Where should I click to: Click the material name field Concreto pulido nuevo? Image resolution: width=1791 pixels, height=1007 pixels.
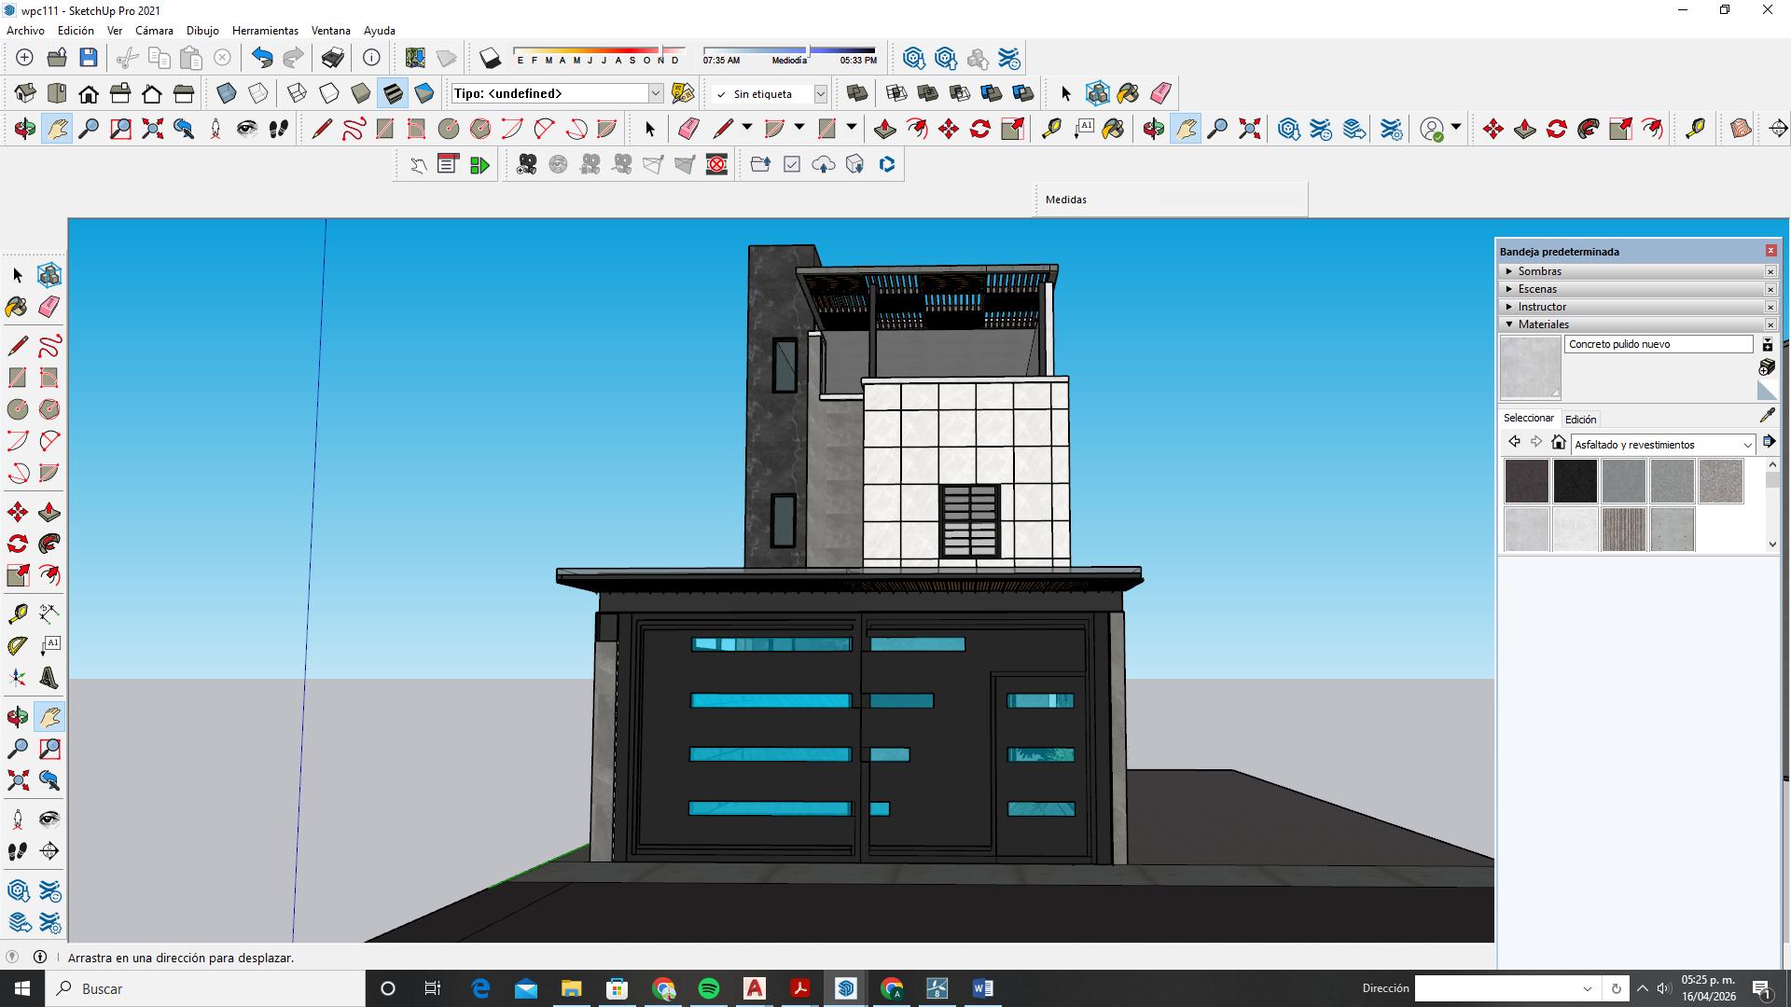[x=1658, y=344]
